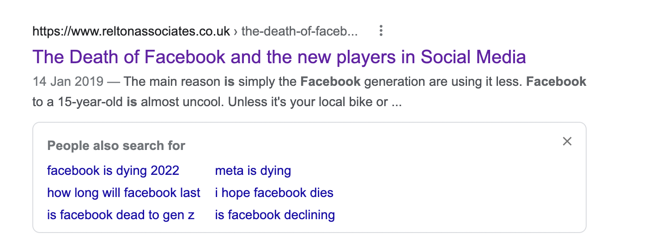Click The main reason snippet opening text
This screenshot has height=239, width=655.
[x=172, y=82]
